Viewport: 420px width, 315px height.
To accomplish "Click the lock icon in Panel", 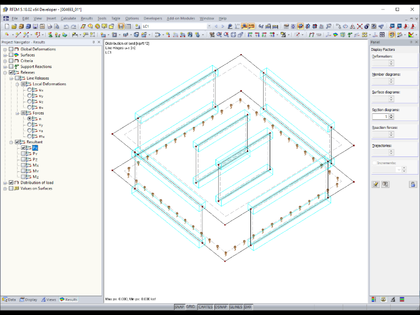I will (413, 184).
